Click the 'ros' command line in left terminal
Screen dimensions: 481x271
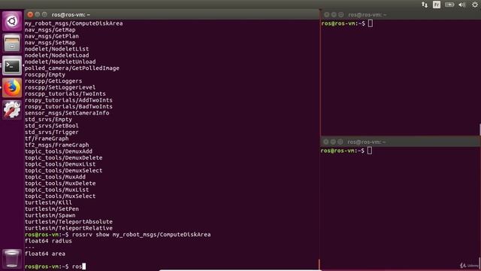point(55,266)
